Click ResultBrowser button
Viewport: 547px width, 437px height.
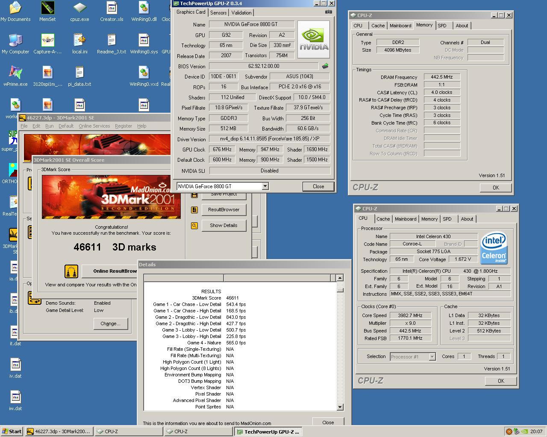point(224,210)
